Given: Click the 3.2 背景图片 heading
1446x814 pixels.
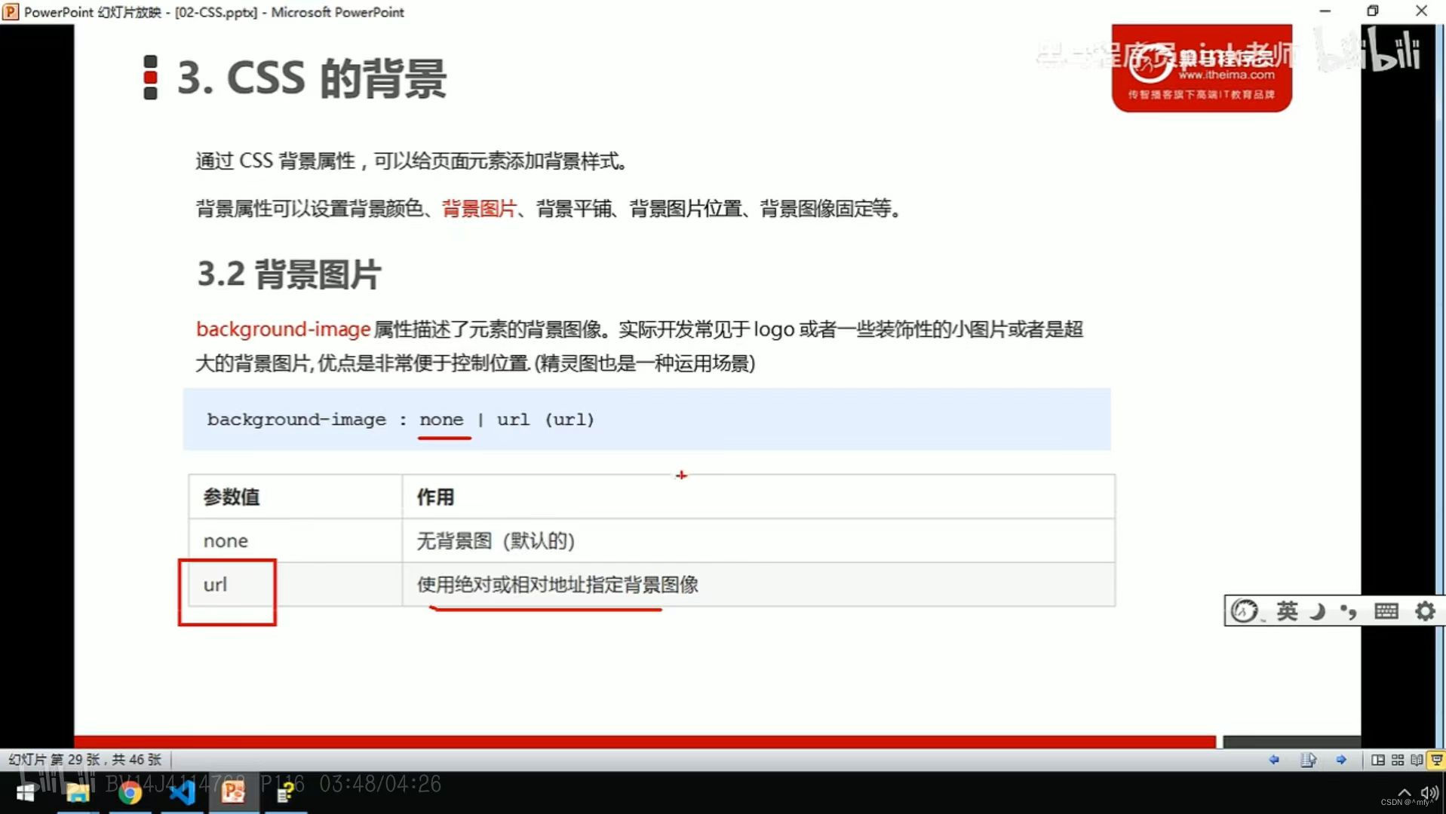Looking at the screenshot, I should click(289, 274).
